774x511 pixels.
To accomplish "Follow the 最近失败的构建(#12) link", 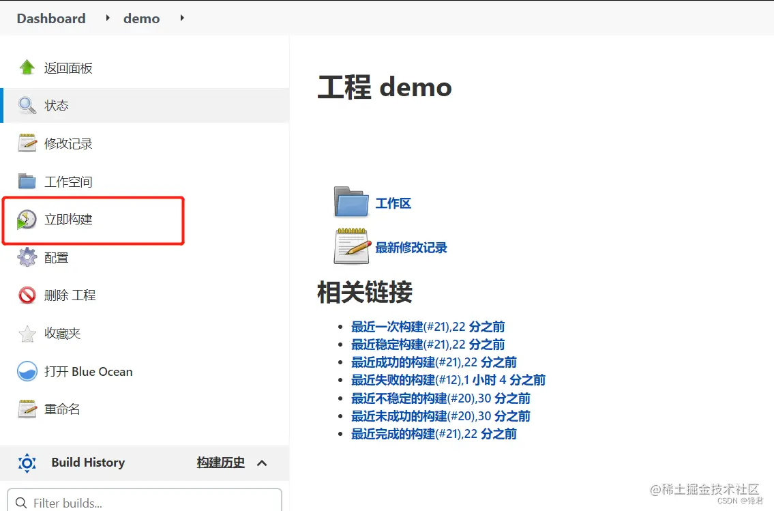I will [x=409, y=380].
